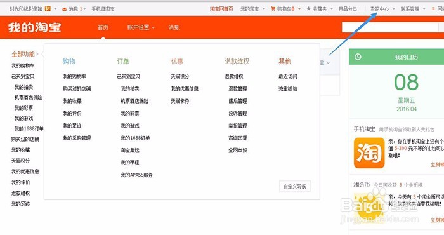Open 淘宝集运 in the popup menu

[x=130, y=151]
